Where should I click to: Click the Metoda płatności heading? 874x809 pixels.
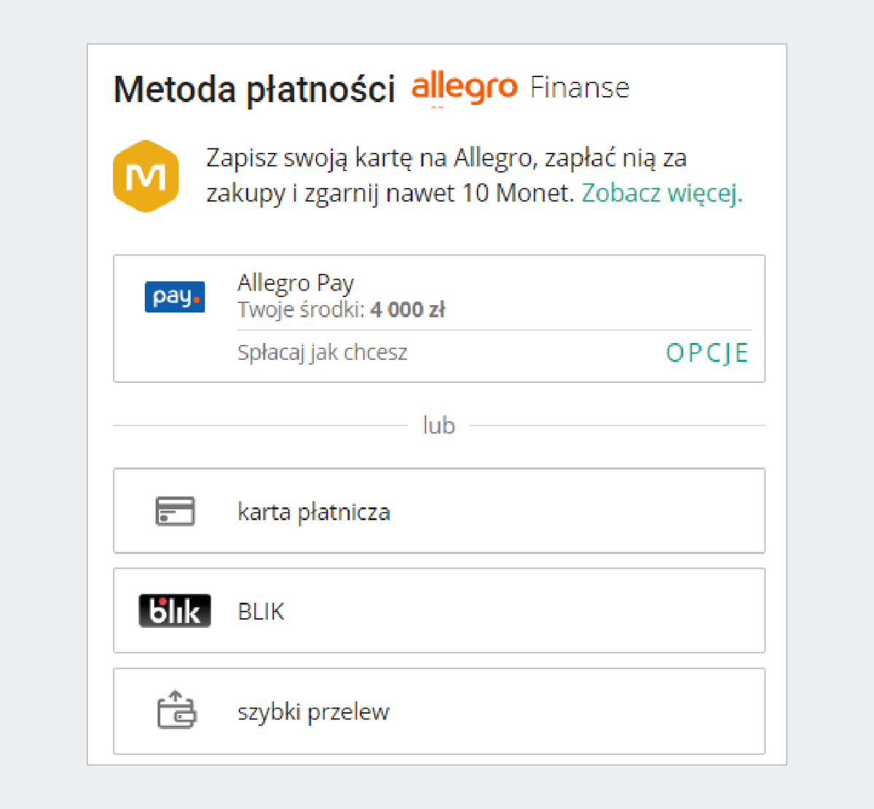253,89
